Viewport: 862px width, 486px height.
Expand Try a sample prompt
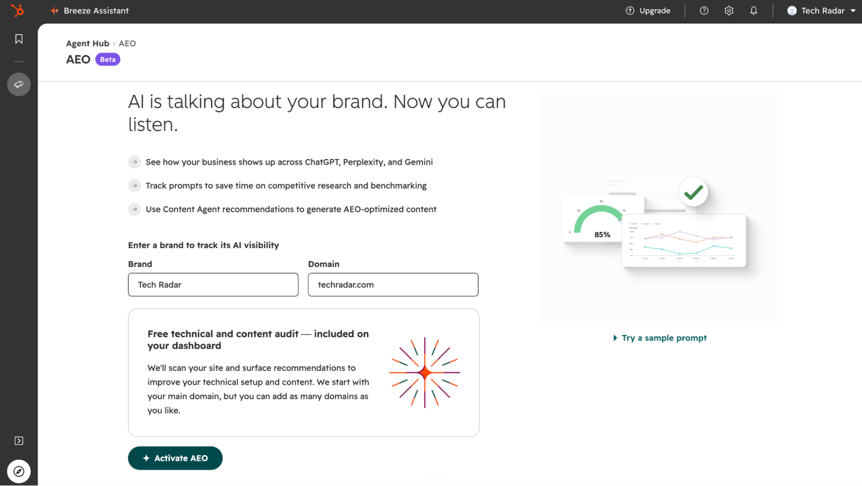[660, 338]
